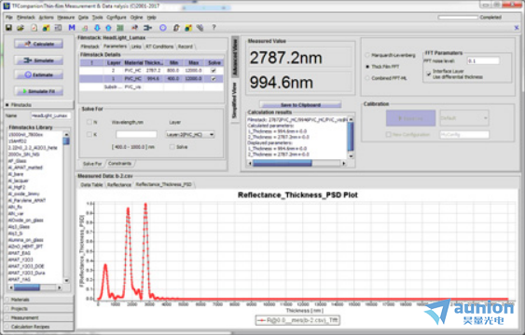The image size is (525, 335).
Task: Click the wrench tools toolbar icon
Action: [200, 28]
